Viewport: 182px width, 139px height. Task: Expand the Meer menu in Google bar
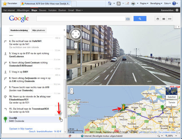pos(79,10)
